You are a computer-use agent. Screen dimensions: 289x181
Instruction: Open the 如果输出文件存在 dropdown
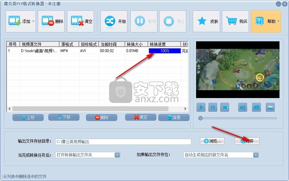point(221,155)
